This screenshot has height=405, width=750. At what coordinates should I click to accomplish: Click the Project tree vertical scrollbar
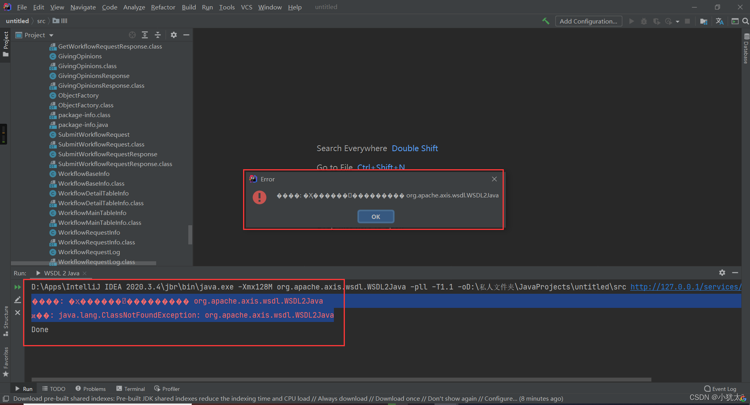click(x=190, y=235)
